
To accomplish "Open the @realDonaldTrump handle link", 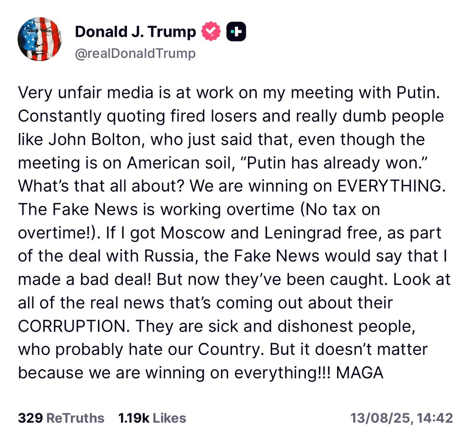I will [135, 53].
